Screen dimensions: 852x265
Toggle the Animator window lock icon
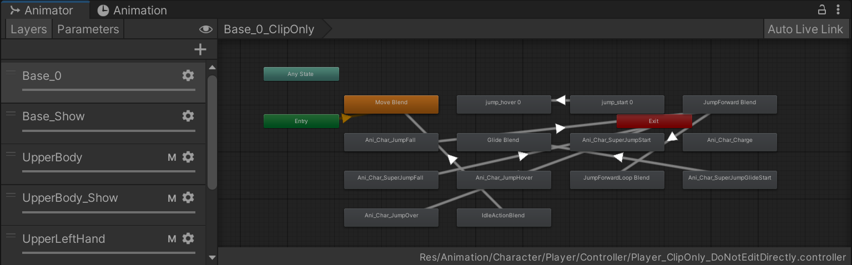click(x=822, y=9)
